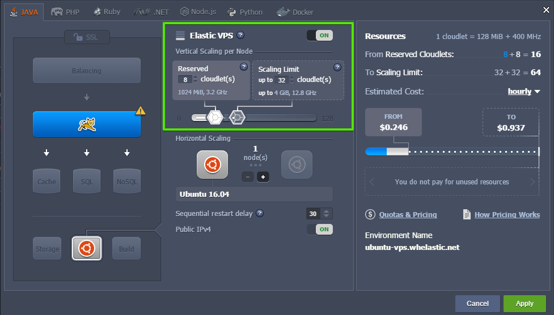
Task: Click the Tomcat application server icon
Action: [86, 124]
